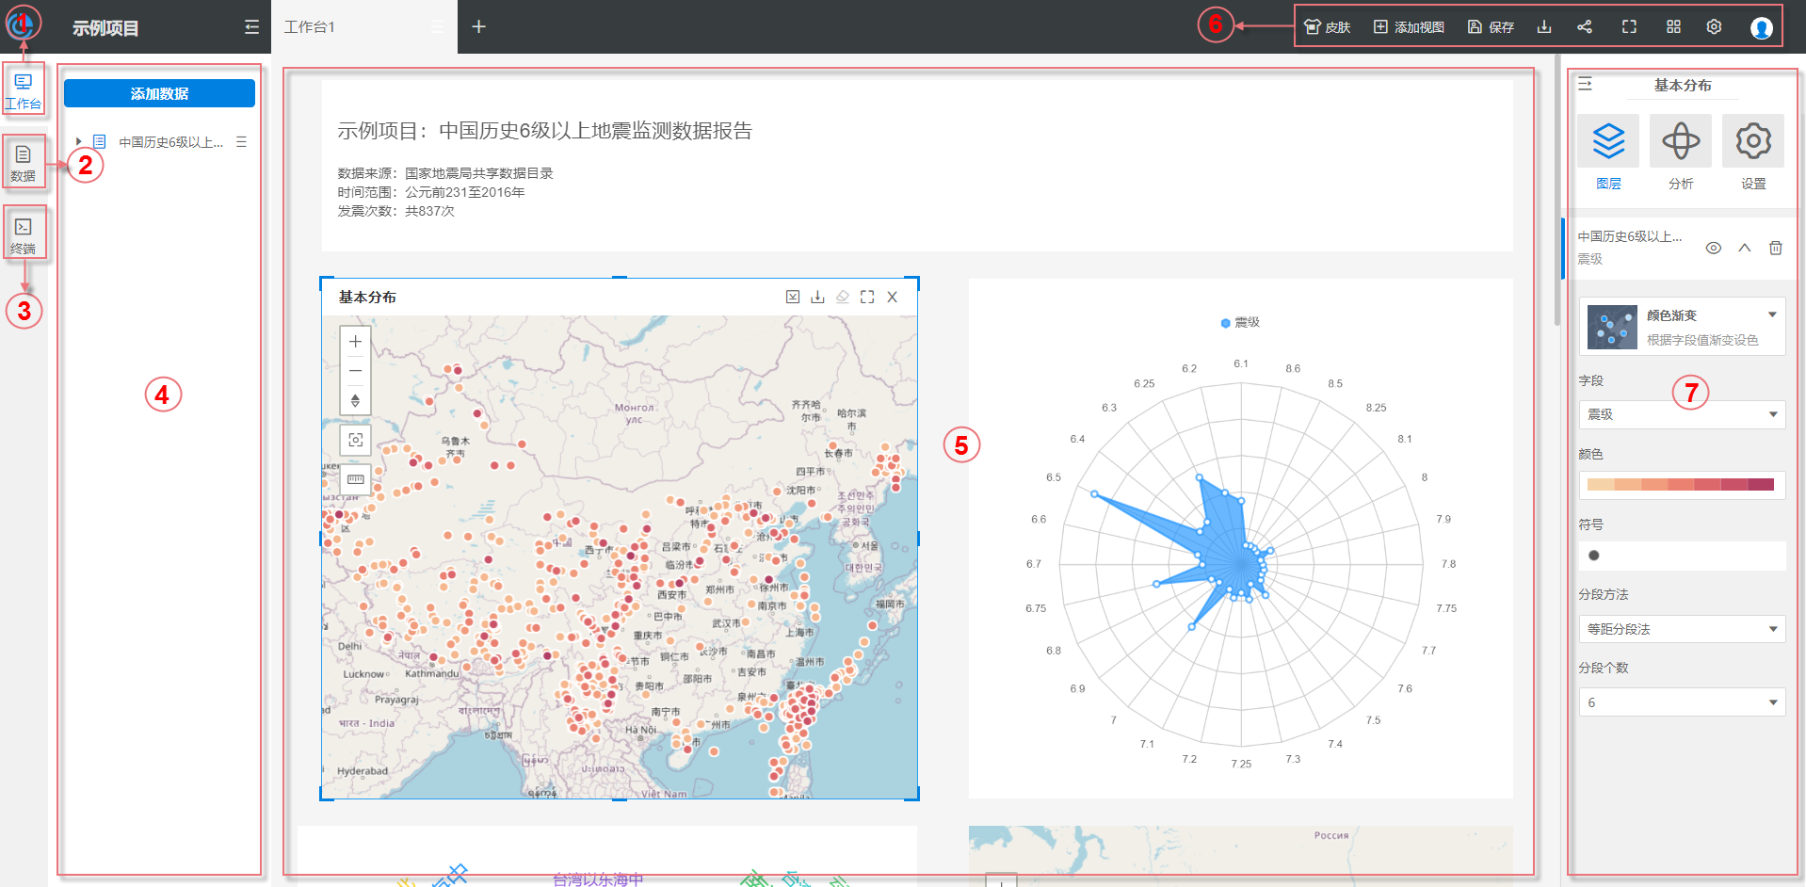Toggle the 震级 legend on radar chart

[1240, 323]
